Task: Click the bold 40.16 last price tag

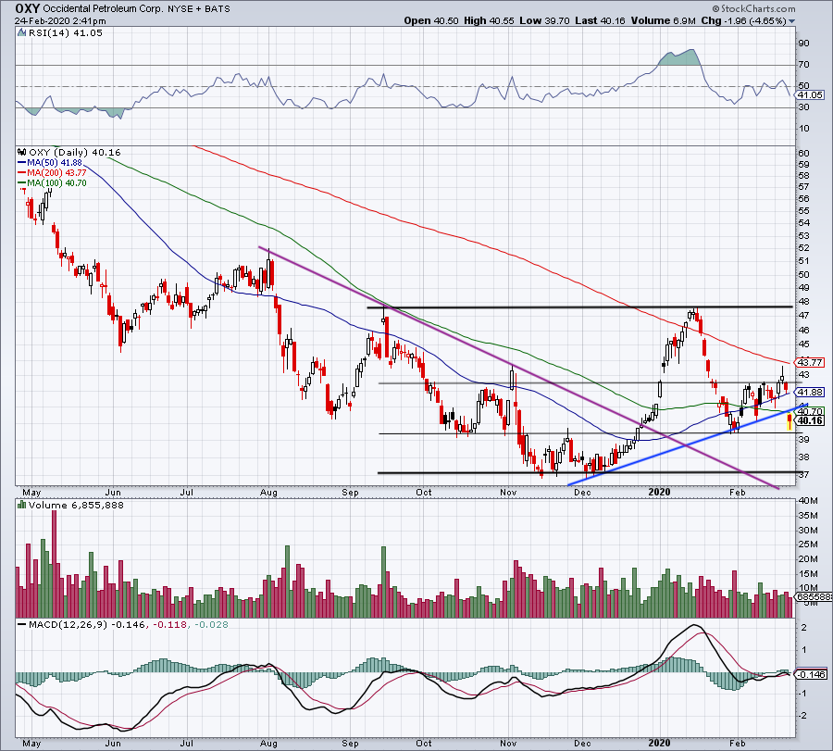Action: click(x=811, y=420)
